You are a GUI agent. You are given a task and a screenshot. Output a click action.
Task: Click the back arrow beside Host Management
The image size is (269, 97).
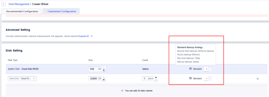(3, 4)
